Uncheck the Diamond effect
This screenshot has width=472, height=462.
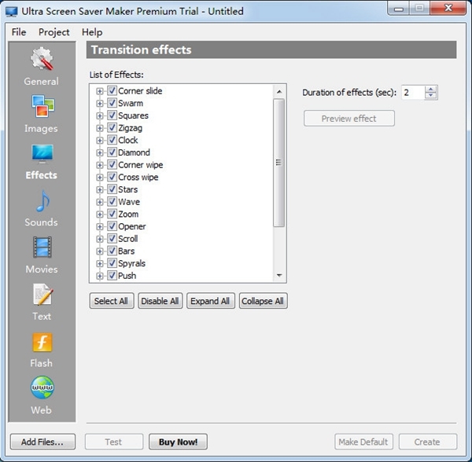click(x=112, y=152)
